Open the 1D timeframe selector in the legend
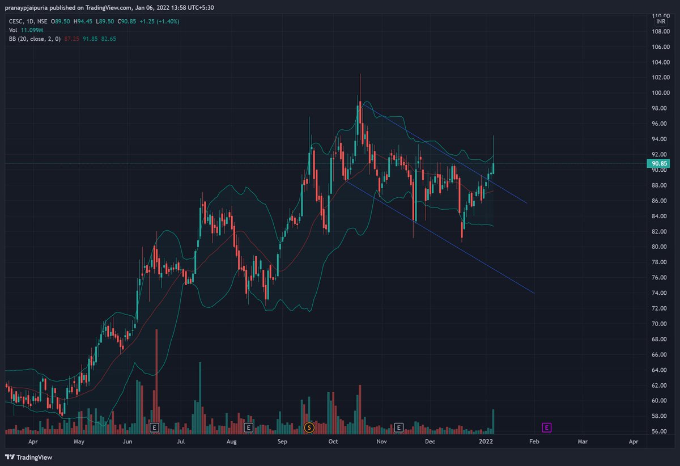680x466 pixels. 31,21
